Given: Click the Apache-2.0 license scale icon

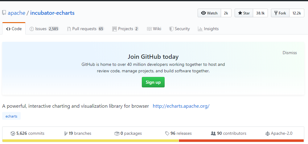Looking at the screenshot, I should coord(267,134).
